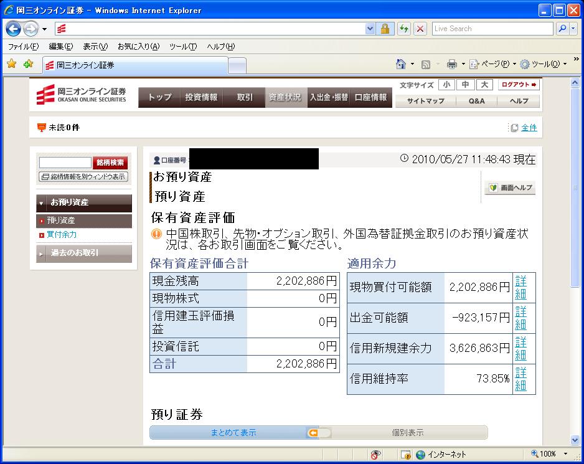
Task: Open the zoom level 100% dropdown
Action: [x=565, y=454]
